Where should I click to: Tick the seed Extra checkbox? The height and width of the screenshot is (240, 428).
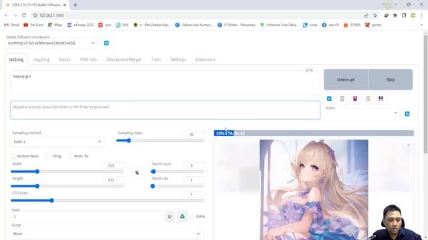coord(192,217)
